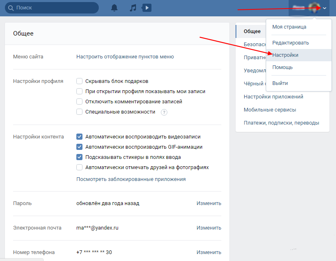
Task: Uncheck Подсказывать стикеры в полях ввода
Action: 79,157
